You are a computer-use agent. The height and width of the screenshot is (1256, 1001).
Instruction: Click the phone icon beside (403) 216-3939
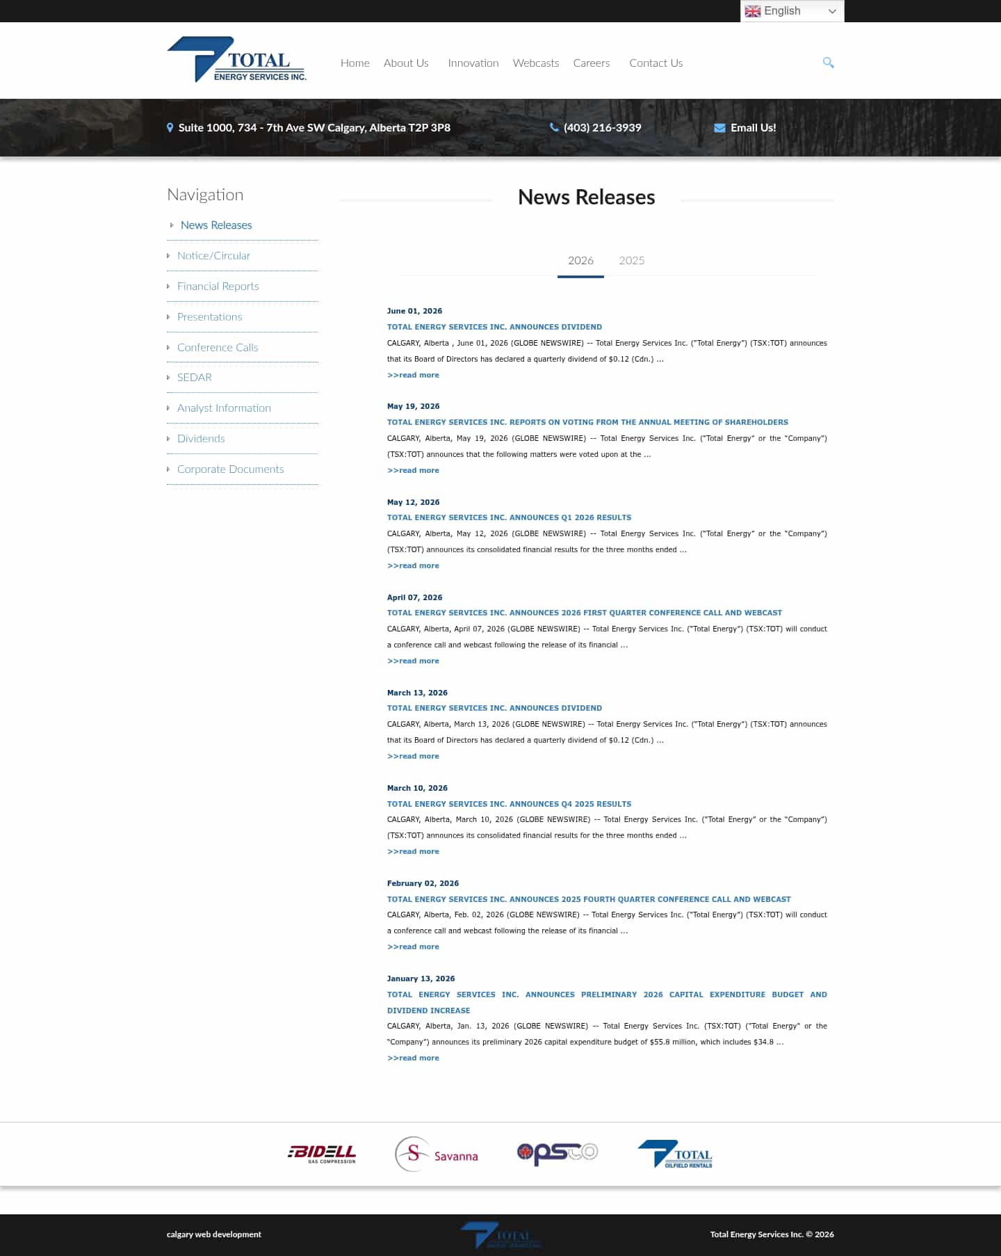554,127
